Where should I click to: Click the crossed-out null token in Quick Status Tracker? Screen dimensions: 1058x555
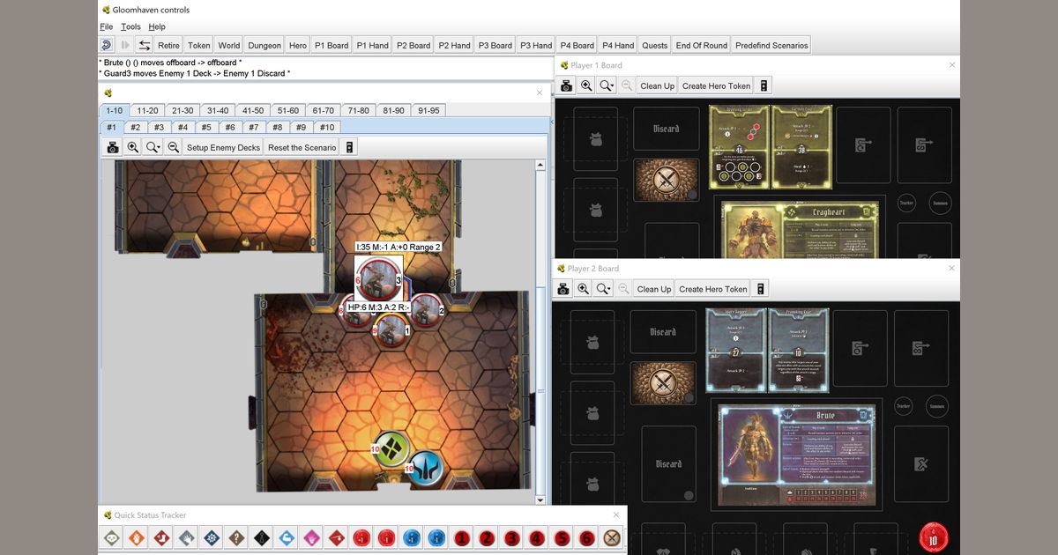tap(612, 536)
